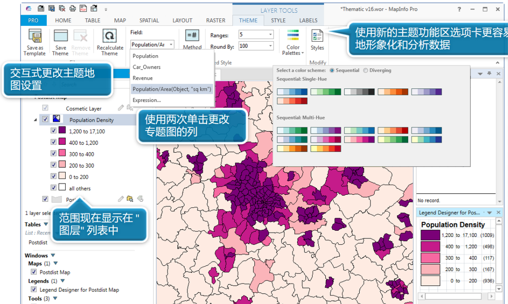Open the Help question mark icon
The height and width of the screenshot is (304, 508).
coord(460,9)
